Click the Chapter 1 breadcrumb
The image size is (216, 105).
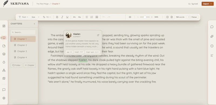point(56,4)
